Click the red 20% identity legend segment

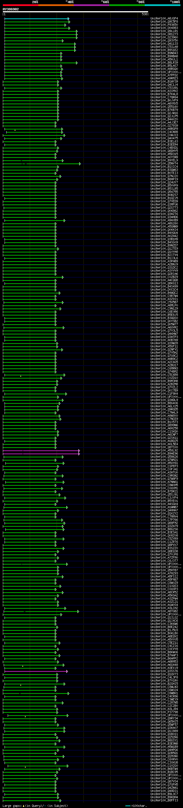(20, 5)
